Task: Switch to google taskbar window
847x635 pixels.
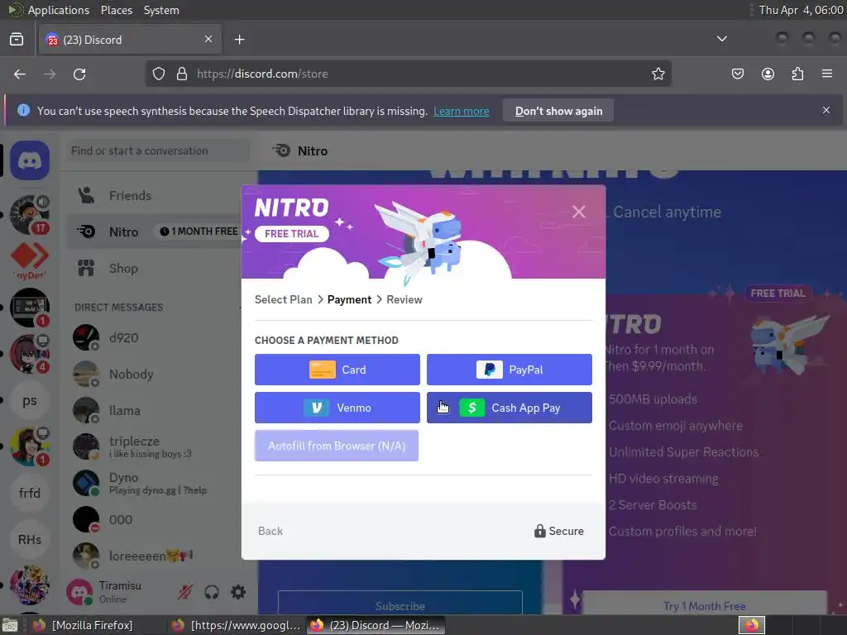Action: tap(236, 625)
